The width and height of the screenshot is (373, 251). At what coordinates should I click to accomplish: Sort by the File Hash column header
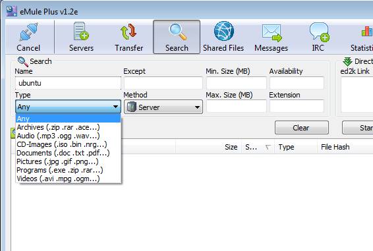[345, 147]
